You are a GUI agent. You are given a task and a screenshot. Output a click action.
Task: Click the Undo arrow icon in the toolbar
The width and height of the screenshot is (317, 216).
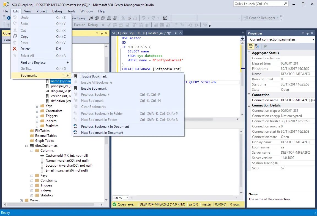point(144,18)
